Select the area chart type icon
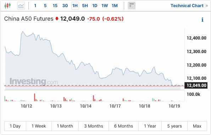 [21, 6]
